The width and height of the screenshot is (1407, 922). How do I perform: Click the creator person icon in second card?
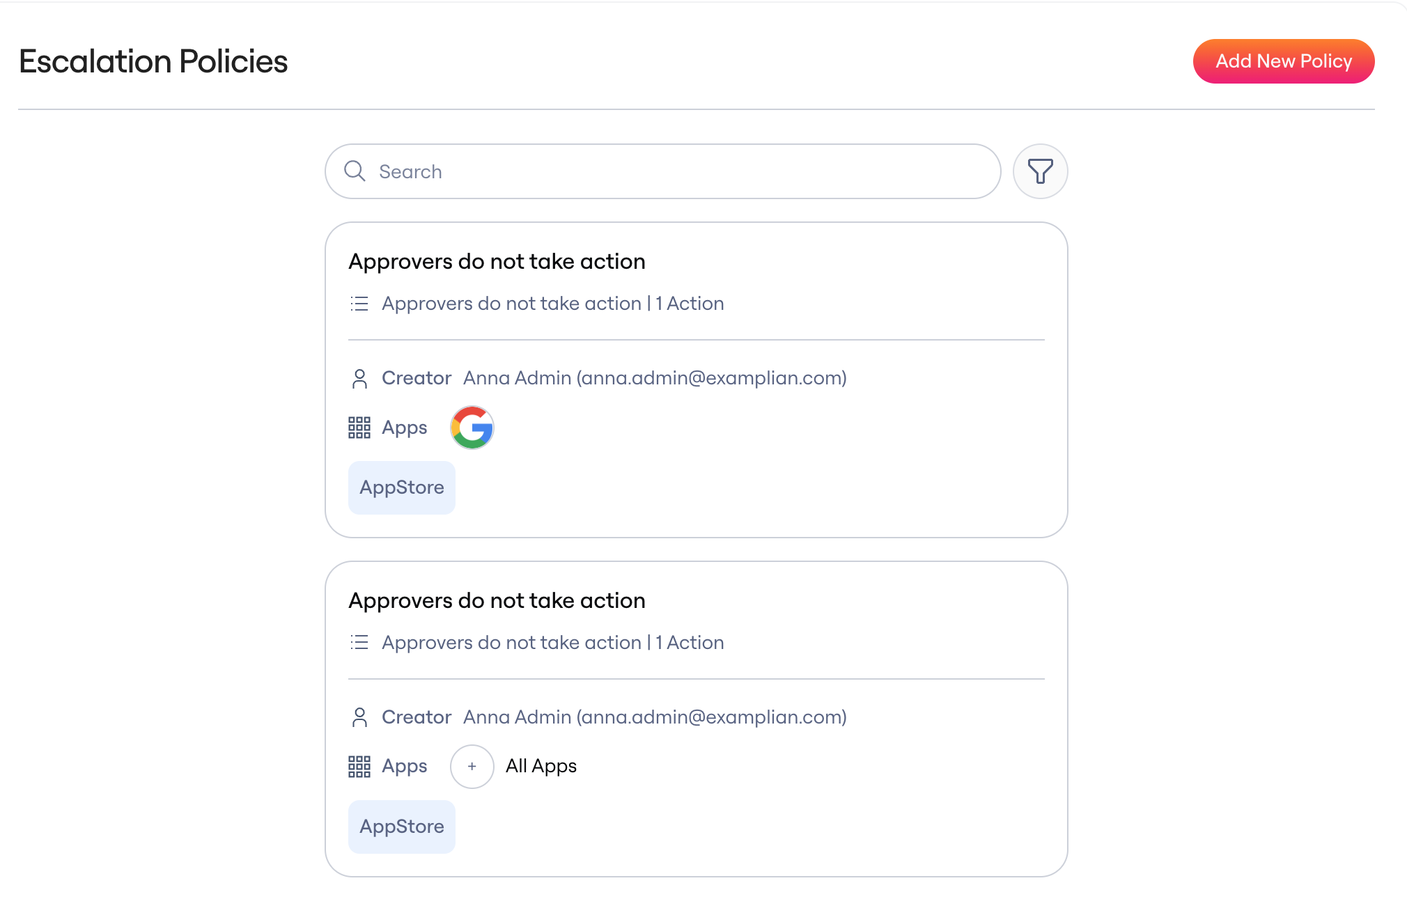(359, 718)
